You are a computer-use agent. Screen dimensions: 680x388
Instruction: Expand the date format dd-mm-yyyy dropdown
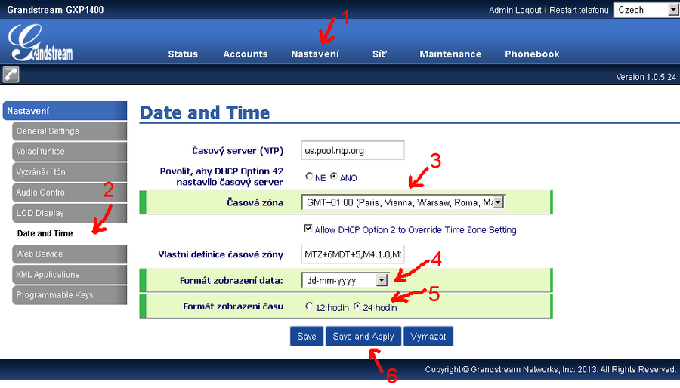pos(382,280)
